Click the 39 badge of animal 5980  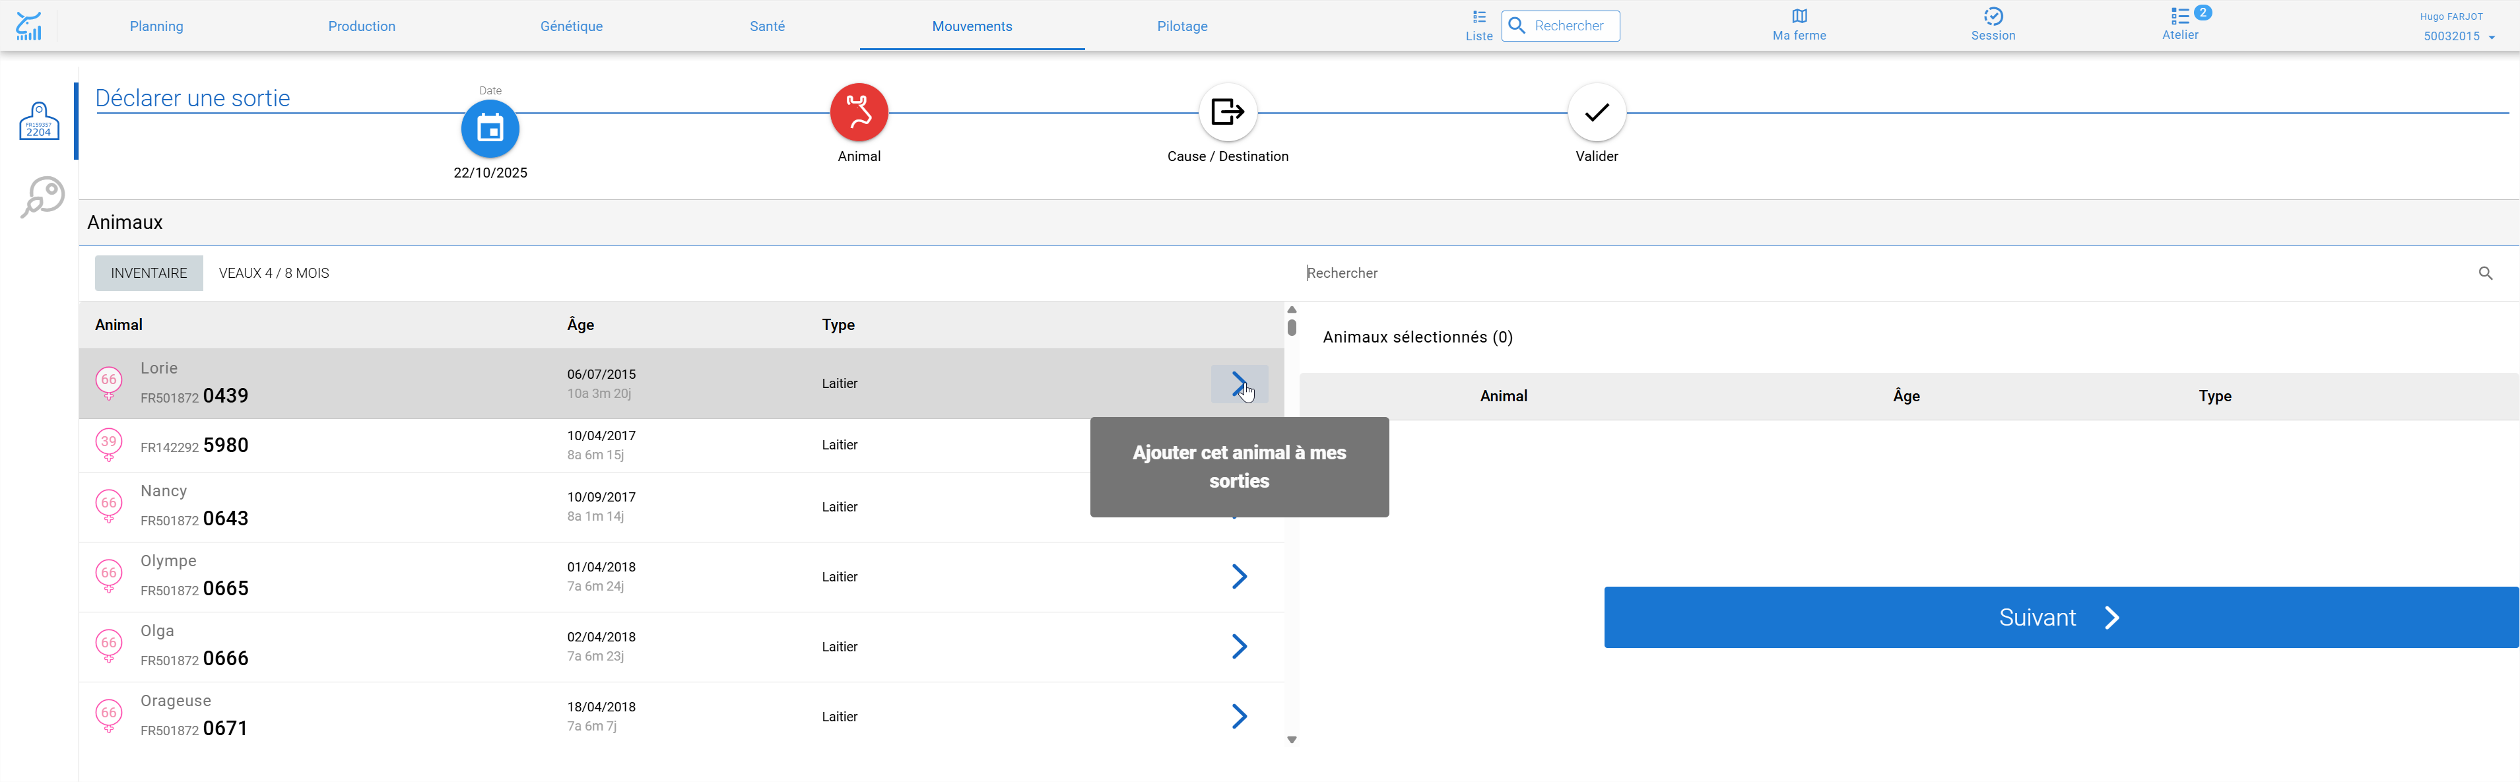click(109, 443)
